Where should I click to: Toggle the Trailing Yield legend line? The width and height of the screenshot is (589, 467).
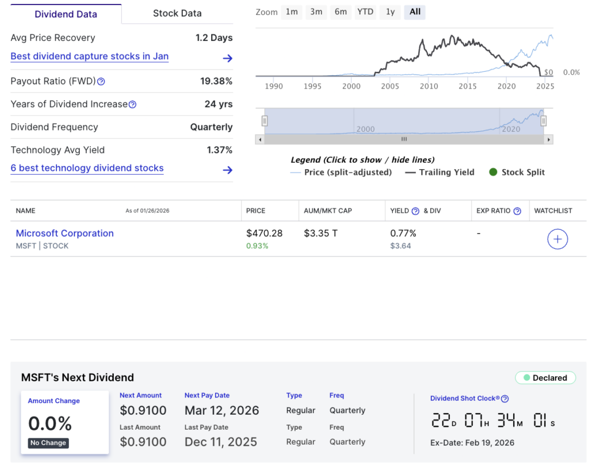click(x=440, y=172)
